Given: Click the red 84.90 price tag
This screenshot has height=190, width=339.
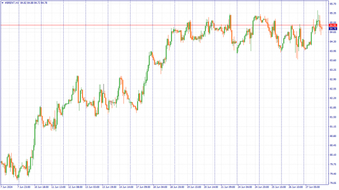Looking at the screenshot, I should click(x=333, y=25).
